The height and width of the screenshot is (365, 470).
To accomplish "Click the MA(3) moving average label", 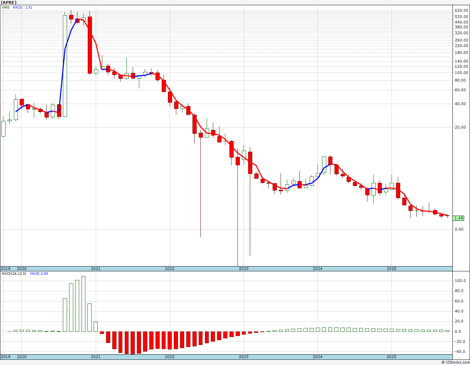I will click(x=17, y=7).
